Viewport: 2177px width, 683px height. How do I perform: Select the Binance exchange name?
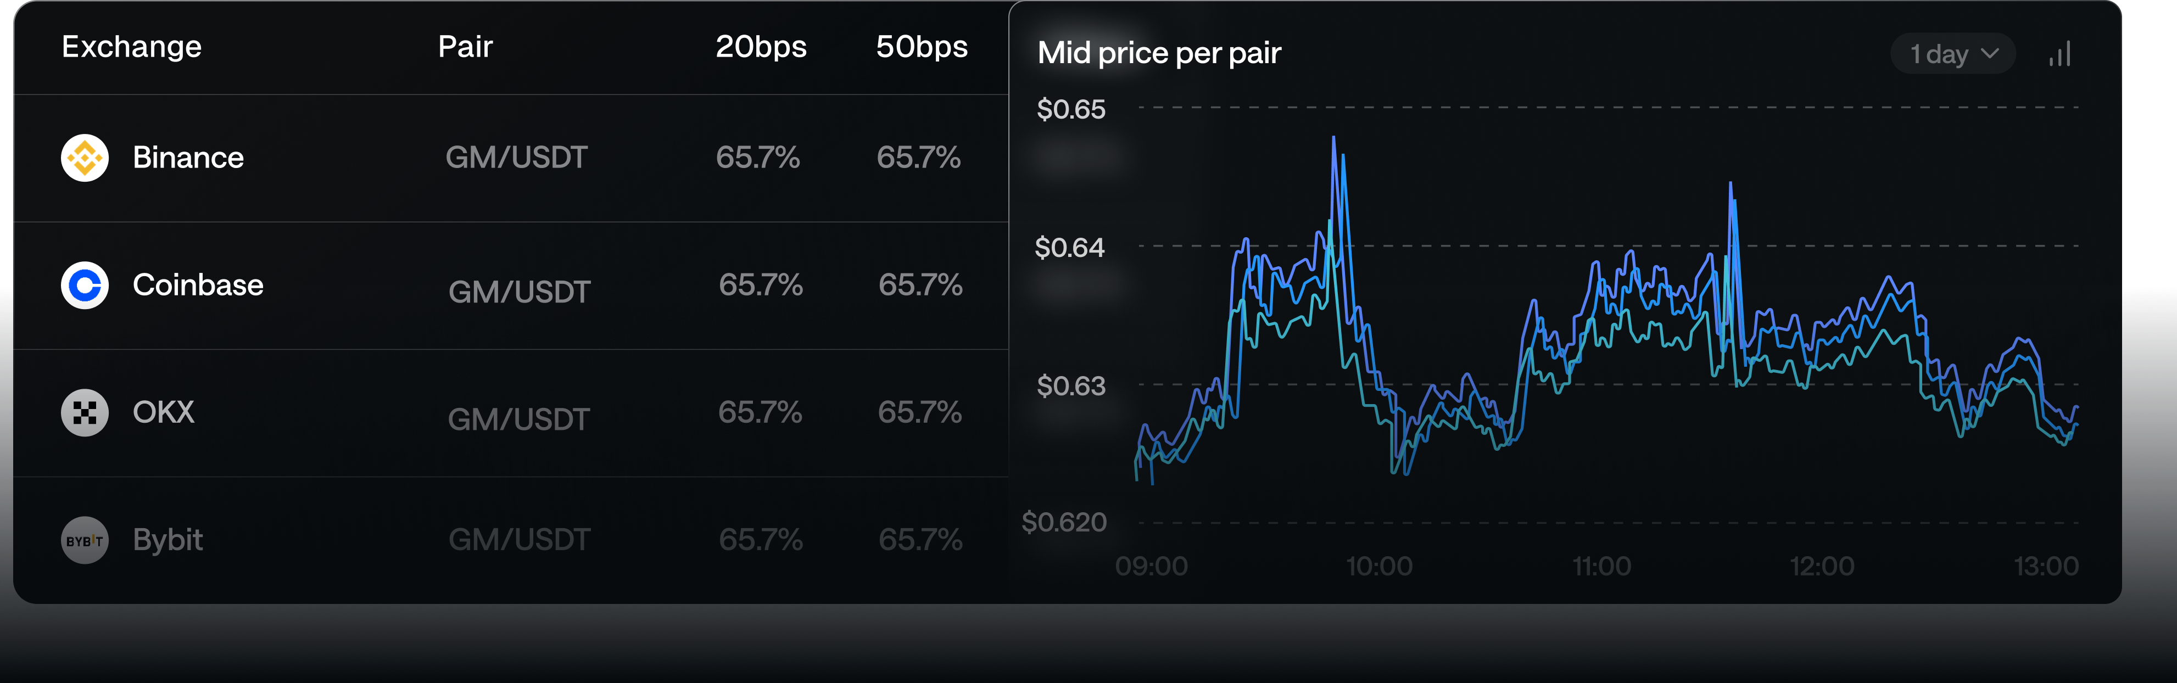[x=188, y=158]
